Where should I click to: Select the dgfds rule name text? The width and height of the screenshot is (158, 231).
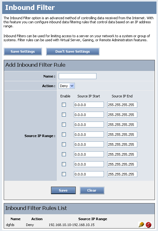click(10, 225)
